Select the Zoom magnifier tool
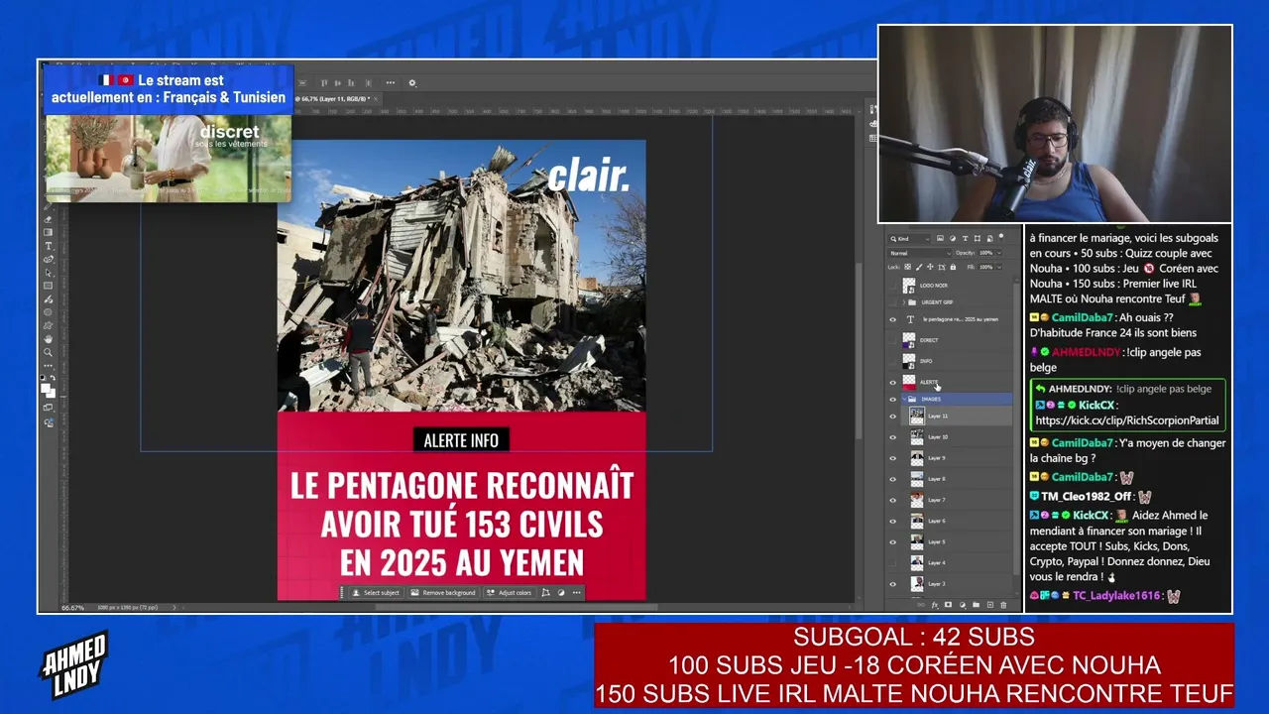 [x=48, y=352]
